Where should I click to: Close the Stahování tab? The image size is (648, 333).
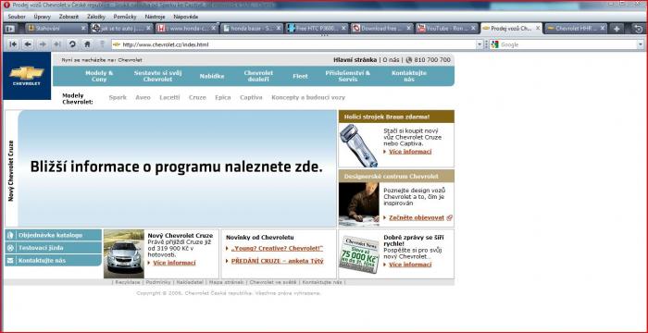tap(83, 28)
